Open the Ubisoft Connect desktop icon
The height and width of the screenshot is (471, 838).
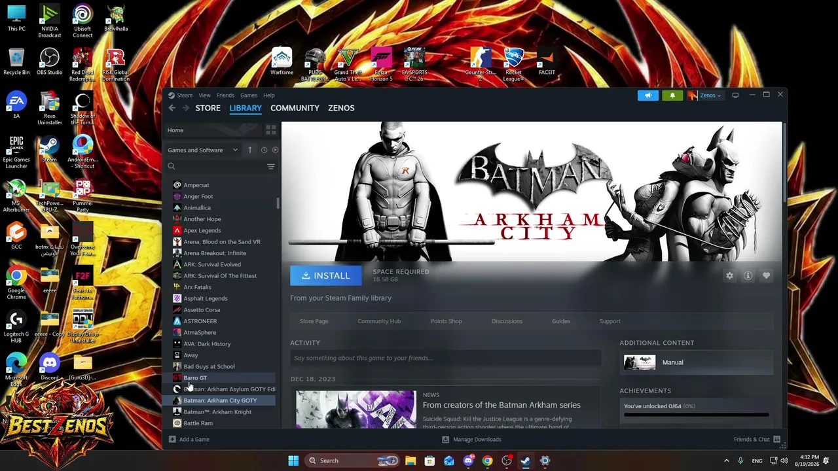pyautogui.click(x=82, y=21)
